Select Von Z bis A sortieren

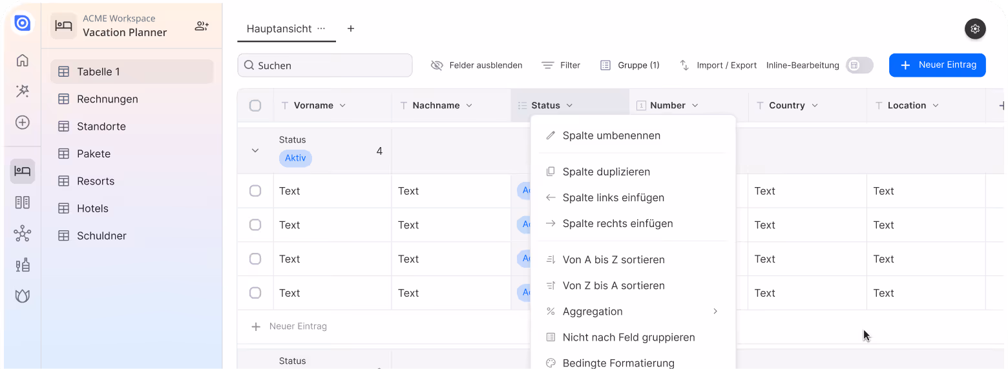(633, 285)
